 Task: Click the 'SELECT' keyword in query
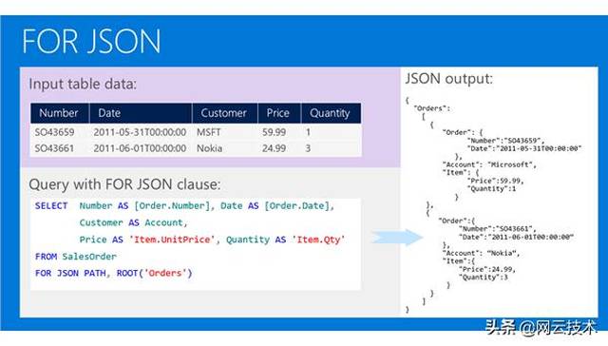[51, 205]
